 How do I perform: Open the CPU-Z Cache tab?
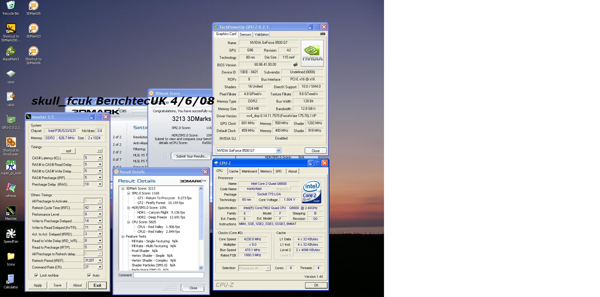[x=234, y=171]
